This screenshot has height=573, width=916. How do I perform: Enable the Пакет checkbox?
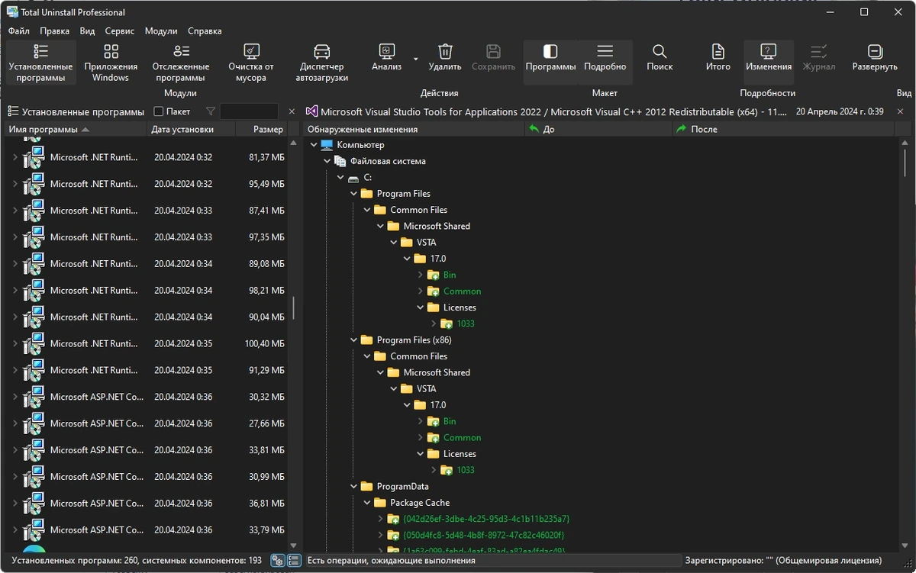pyautogui.click(x=159, y=111)
